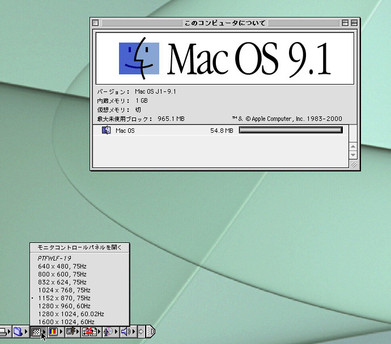
Task: Click the Finder face logo in the banner
Action: pyautogui.click(x=139, y=58)
